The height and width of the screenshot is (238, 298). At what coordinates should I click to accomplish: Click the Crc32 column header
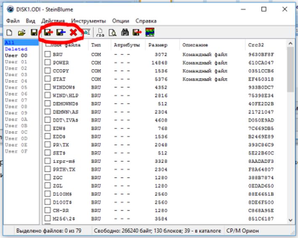[256, 45]
